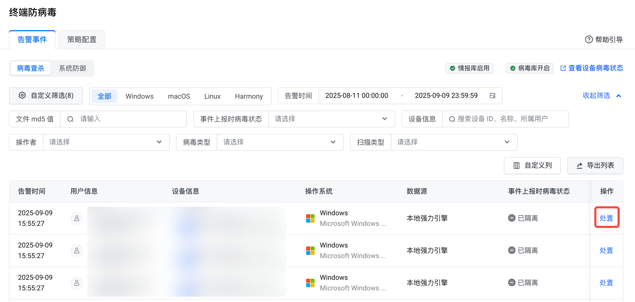Screen dimensions: 635x302
Task: Switch to 系统防御 segment
Action: pos(72,68)
